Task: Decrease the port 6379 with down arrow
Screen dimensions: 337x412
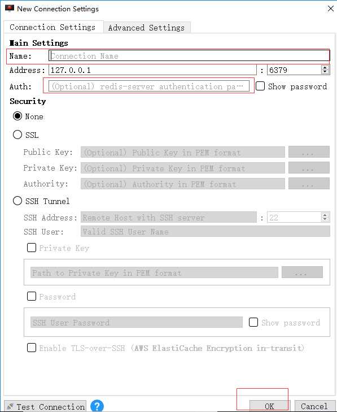Action: click(x=325, y=72)
